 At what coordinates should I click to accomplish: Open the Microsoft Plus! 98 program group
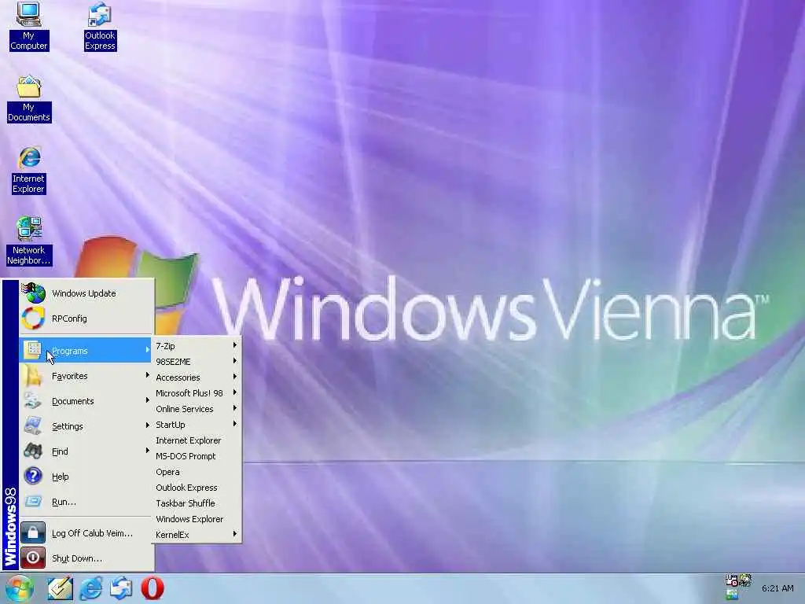pos(196,393)
